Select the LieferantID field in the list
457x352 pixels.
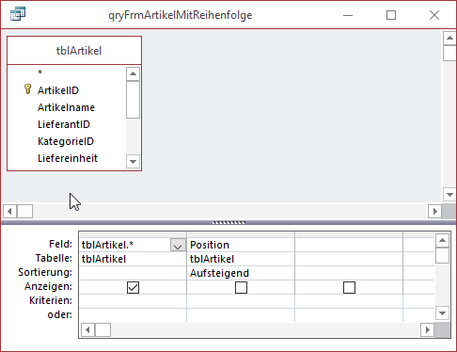coord(64,124)
